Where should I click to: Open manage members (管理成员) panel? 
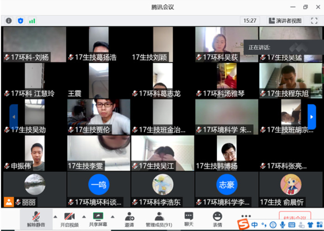[x=159, y=218]
